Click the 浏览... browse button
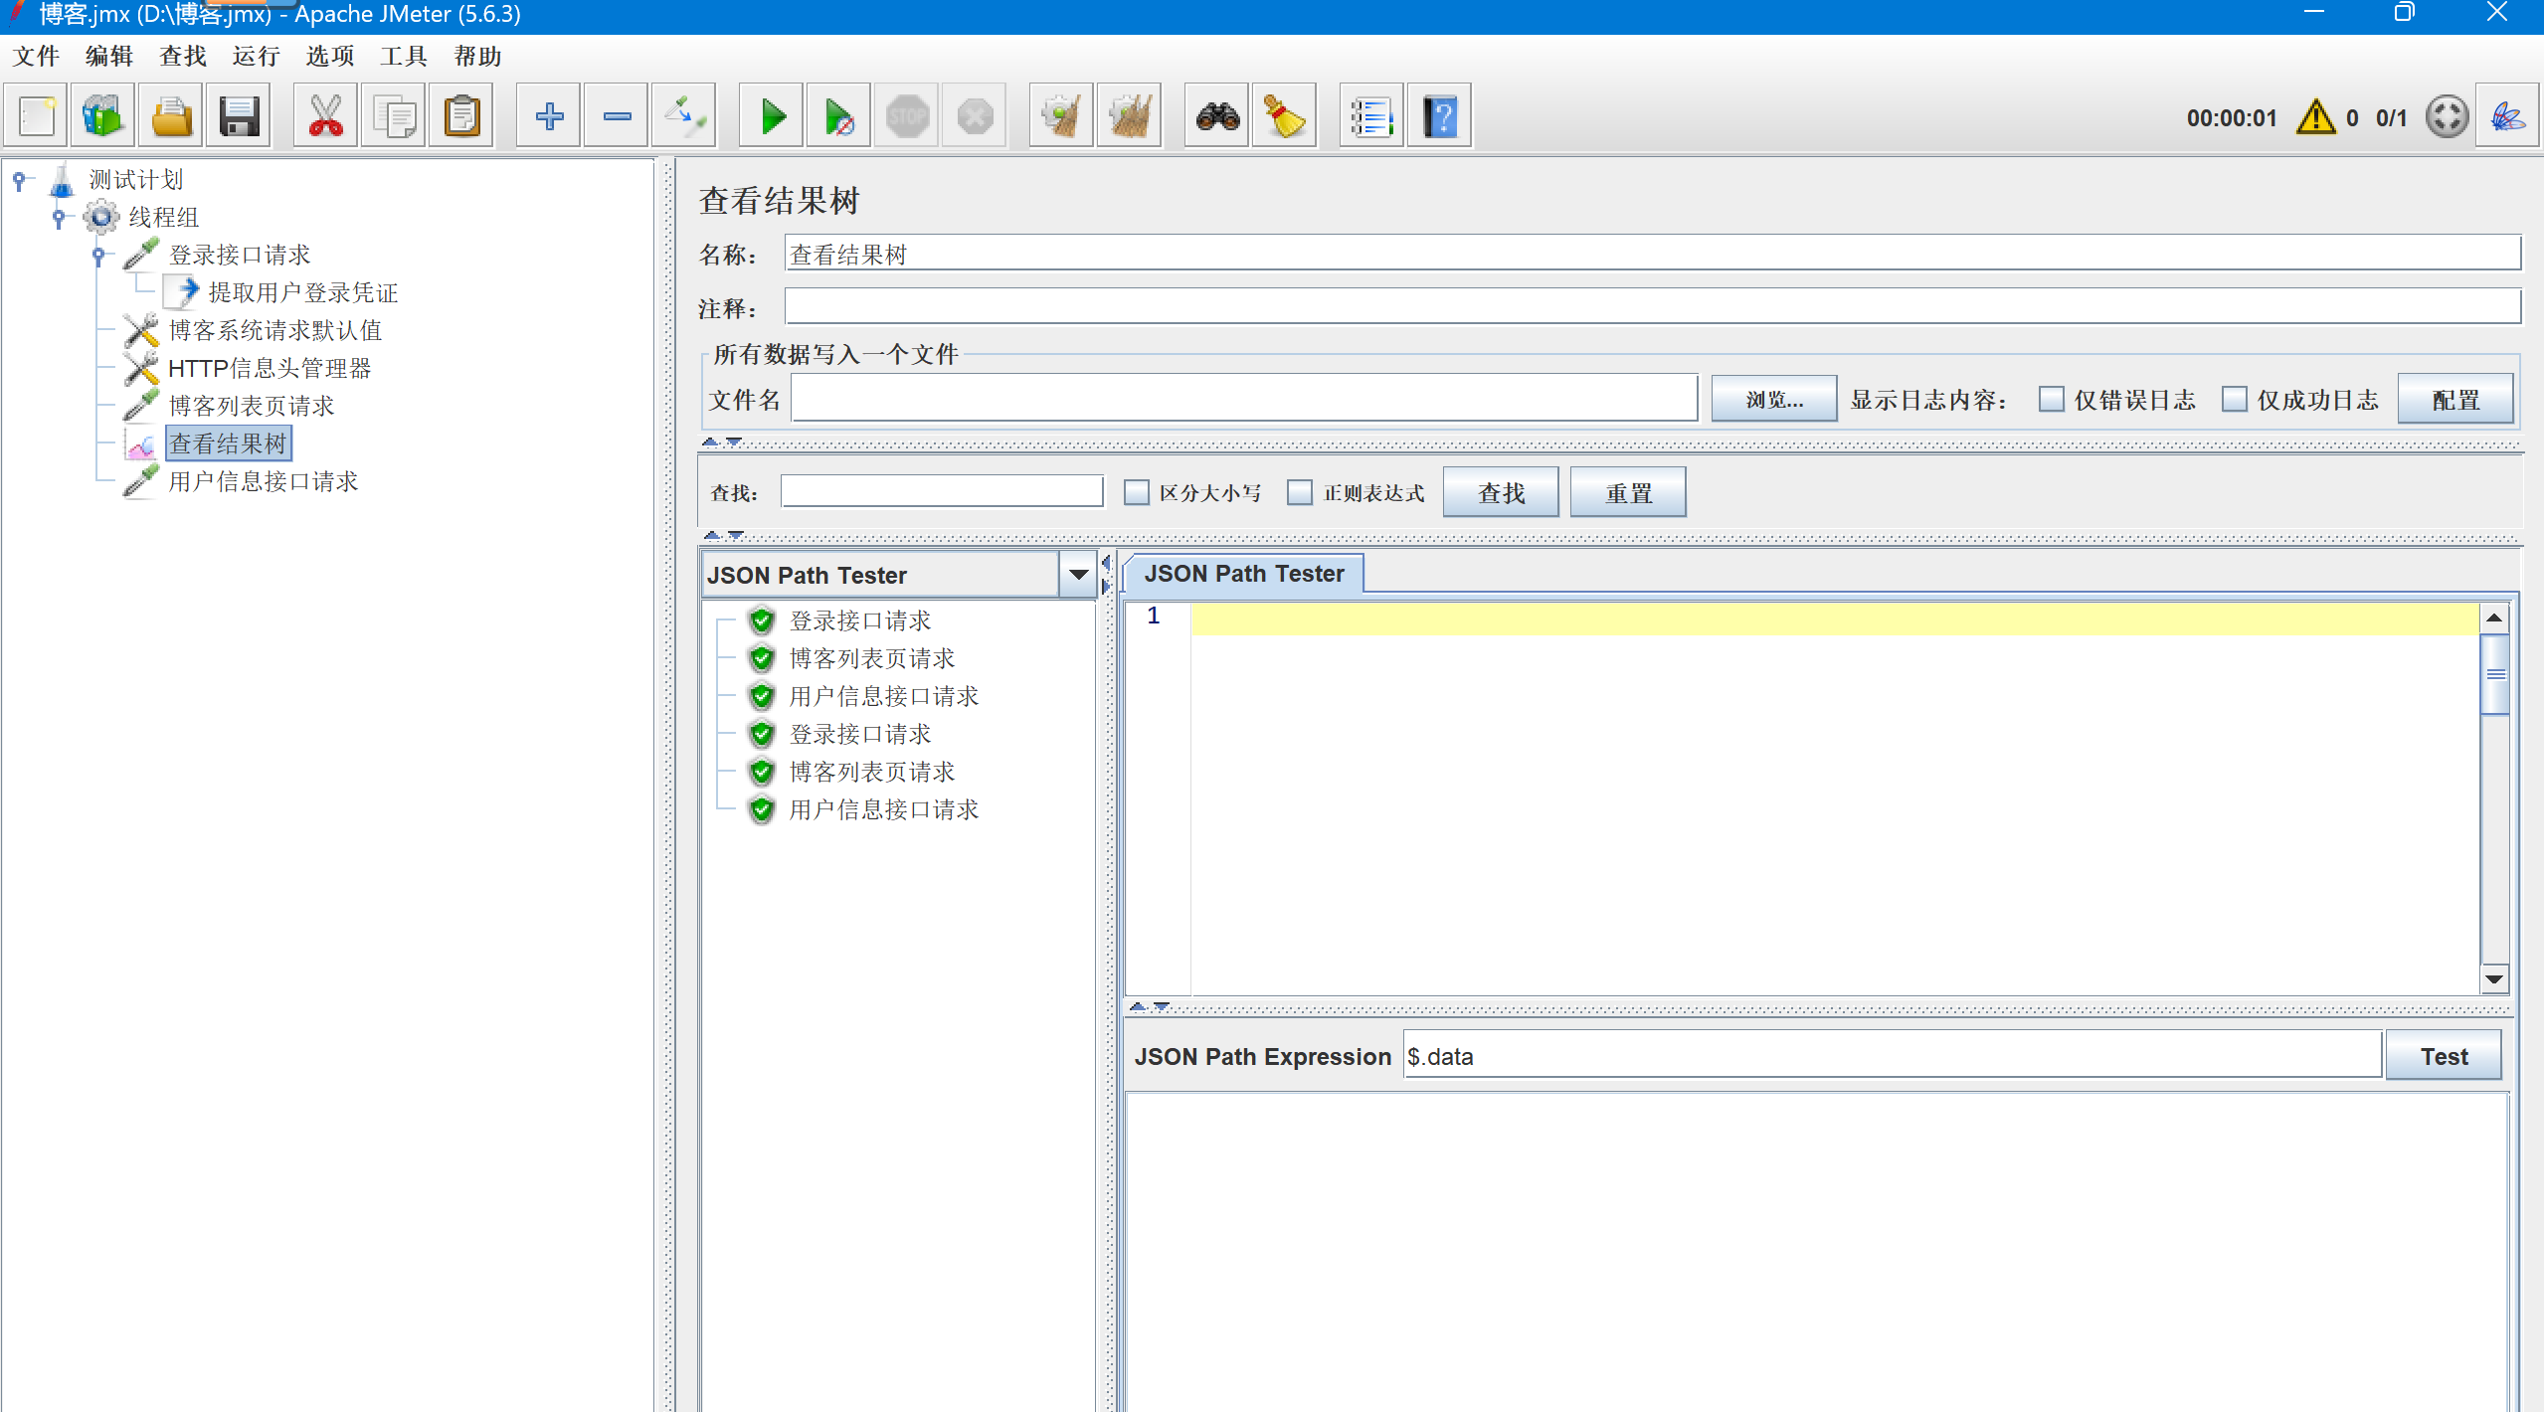Screen dimensions: 2544x1412 coord(1773,400)
